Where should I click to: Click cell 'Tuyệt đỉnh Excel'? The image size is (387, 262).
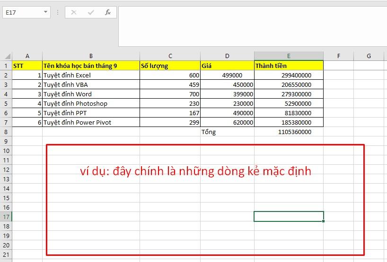click(x=91, y=75)
